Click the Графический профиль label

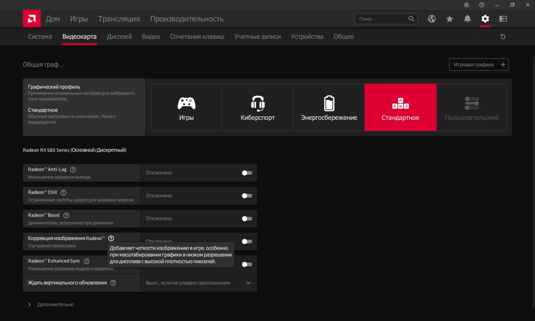click(x=54, y=87)
